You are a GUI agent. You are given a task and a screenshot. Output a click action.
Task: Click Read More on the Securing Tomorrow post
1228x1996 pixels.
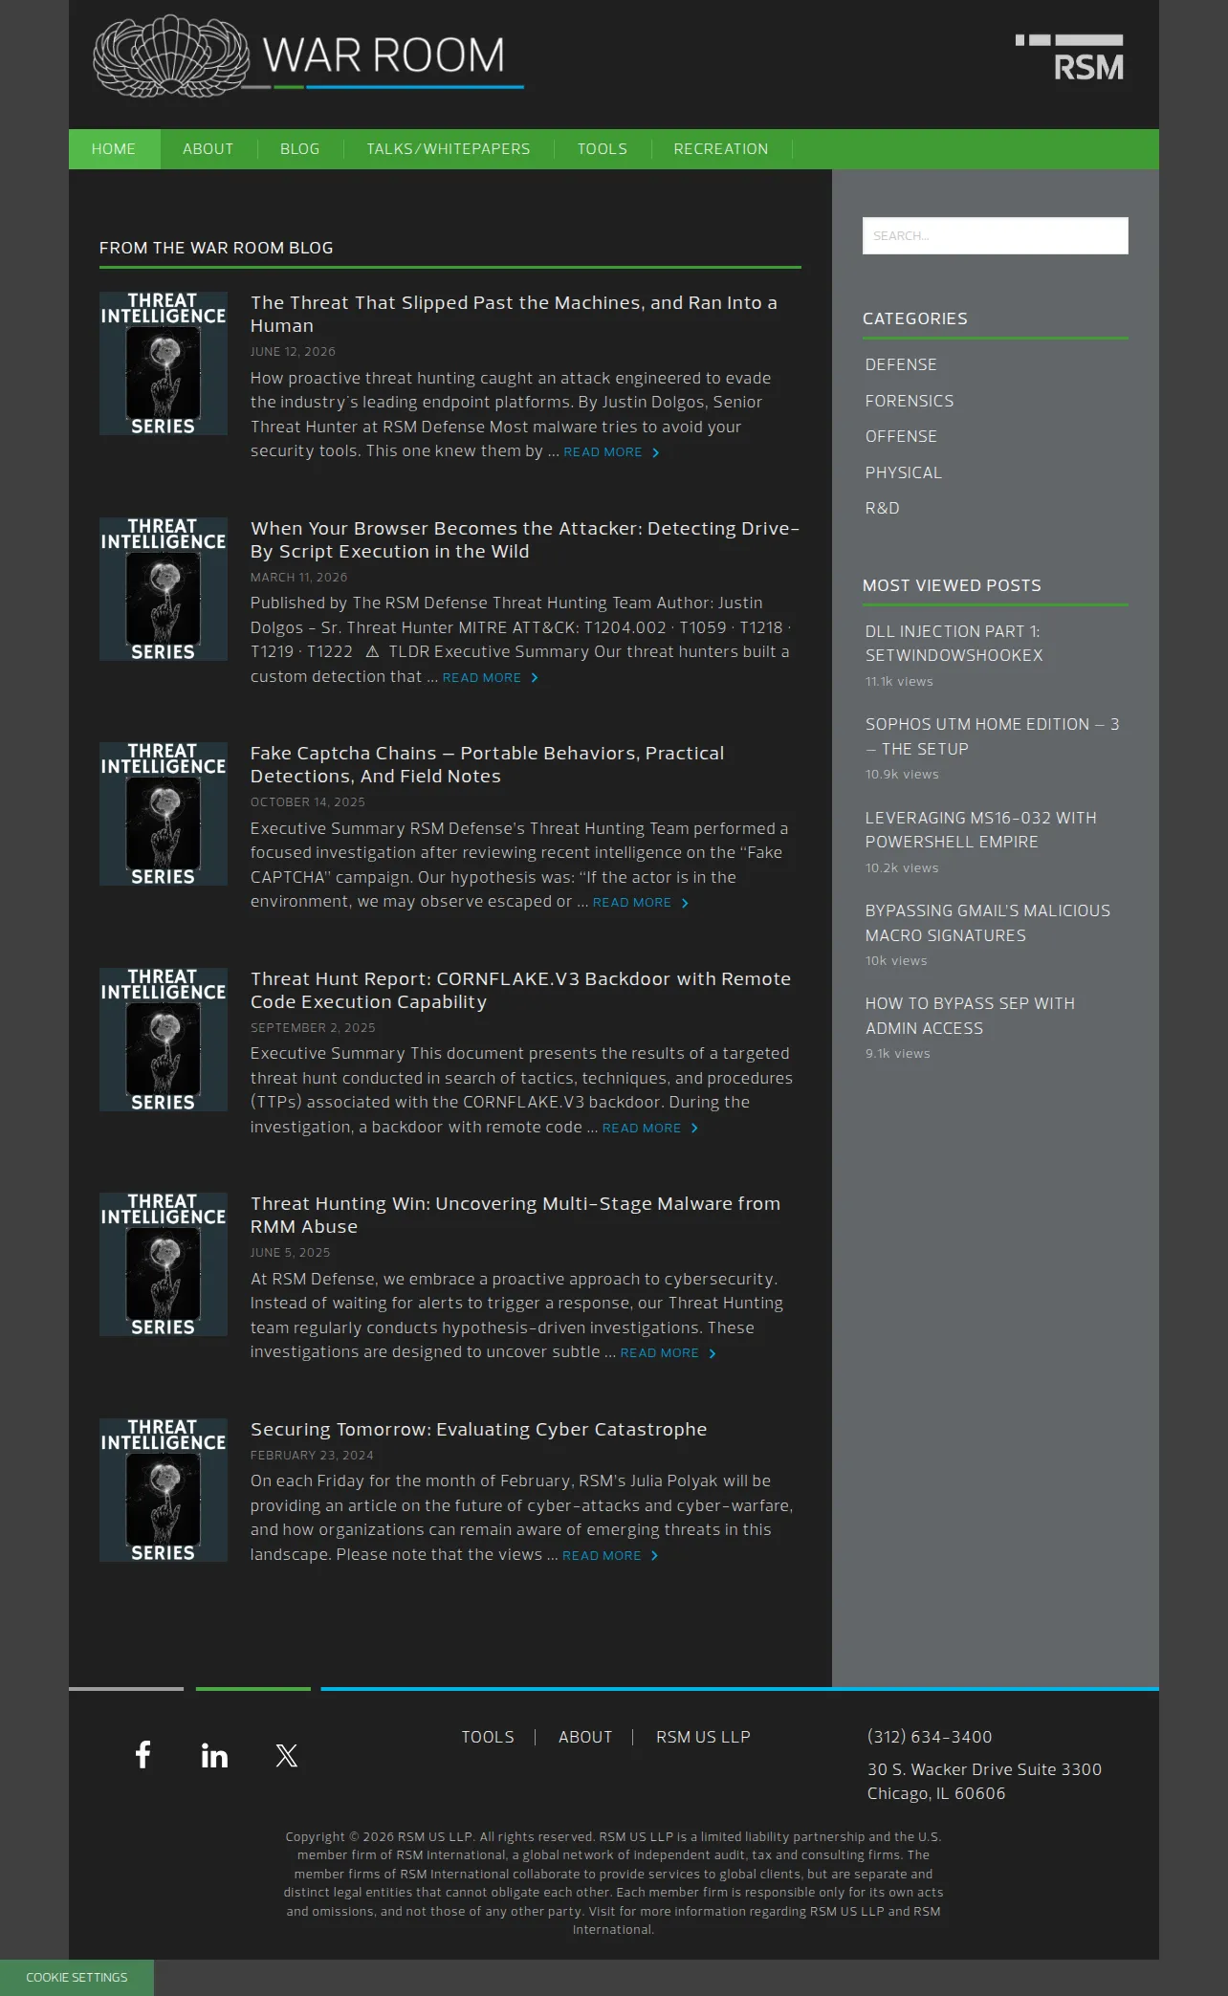610,1556
